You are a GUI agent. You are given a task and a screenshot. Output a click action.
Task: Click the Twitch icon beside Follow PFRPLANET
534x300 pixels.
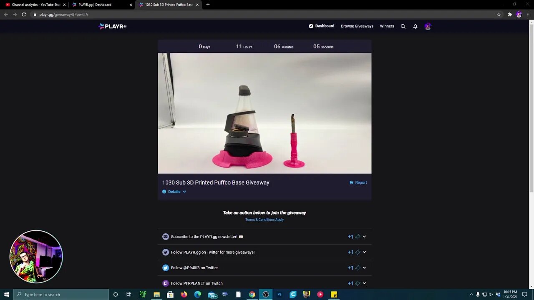166,283
